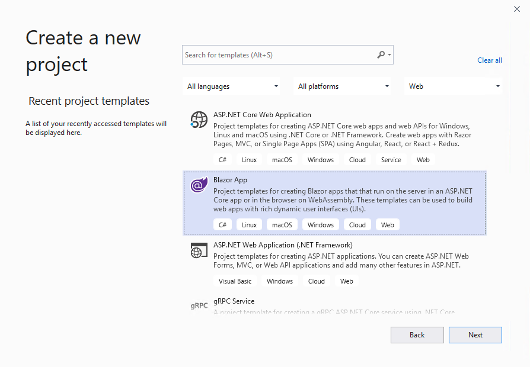Click the ASP.NET Core Web Application description

tap(342, 135)
